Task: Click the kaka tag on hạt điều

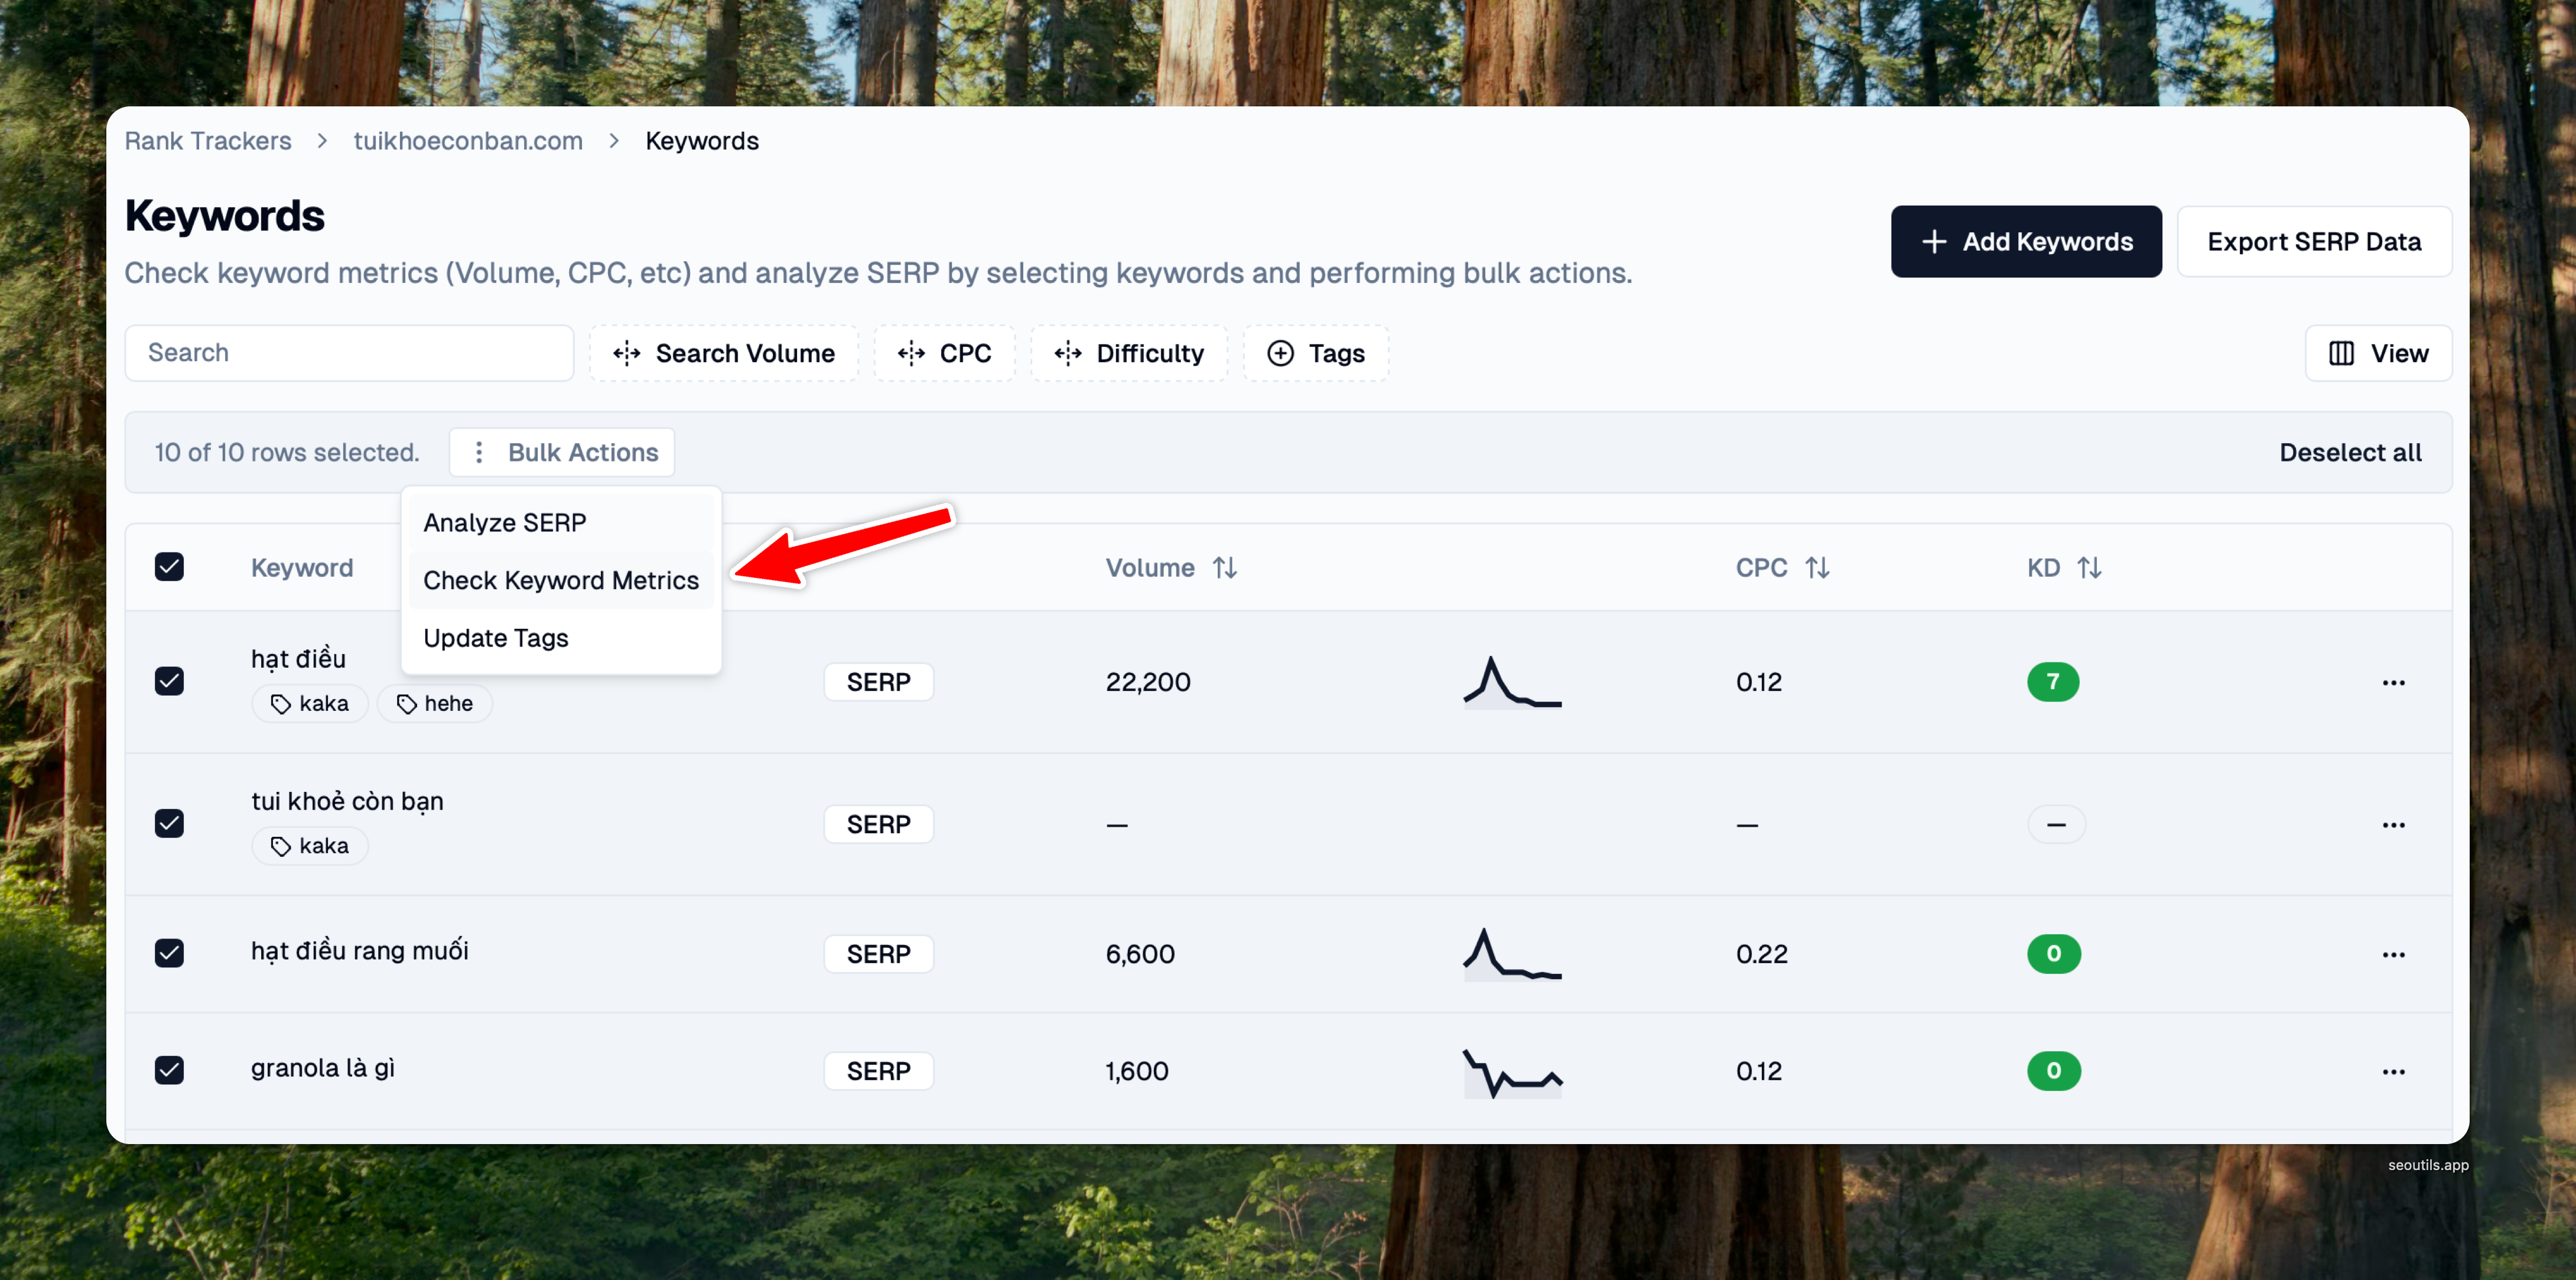Action: (310, 703)
